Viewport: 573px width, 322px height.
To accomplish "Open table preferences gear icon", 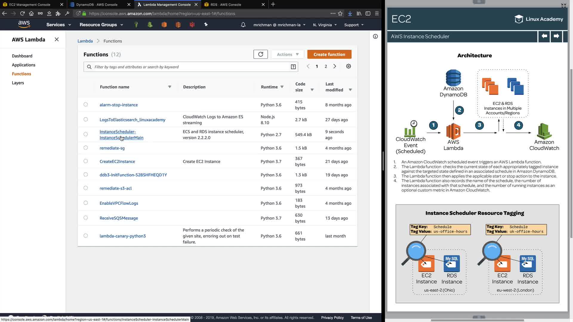I will click(348, 66).
